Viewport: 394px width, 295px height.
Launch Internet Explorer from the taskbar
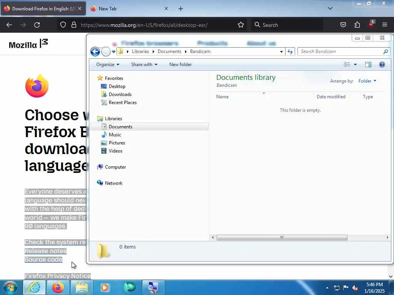click(x=34, y=287)
